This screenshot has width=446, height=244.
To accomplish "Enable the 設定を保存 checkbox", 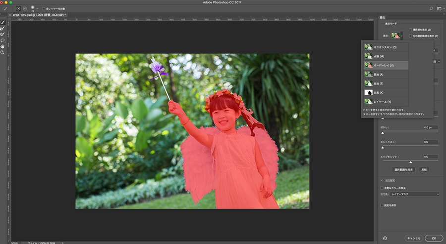I will (x=382, y=205).
